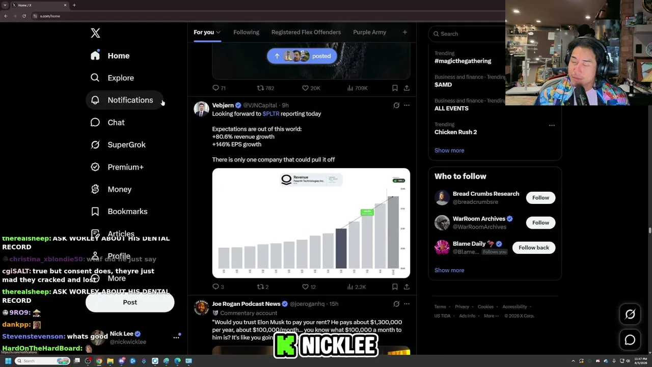The image size is (652, 367).
Task: Repost Vebjørn's $PLTR post
Action: (x=263, y=286)
